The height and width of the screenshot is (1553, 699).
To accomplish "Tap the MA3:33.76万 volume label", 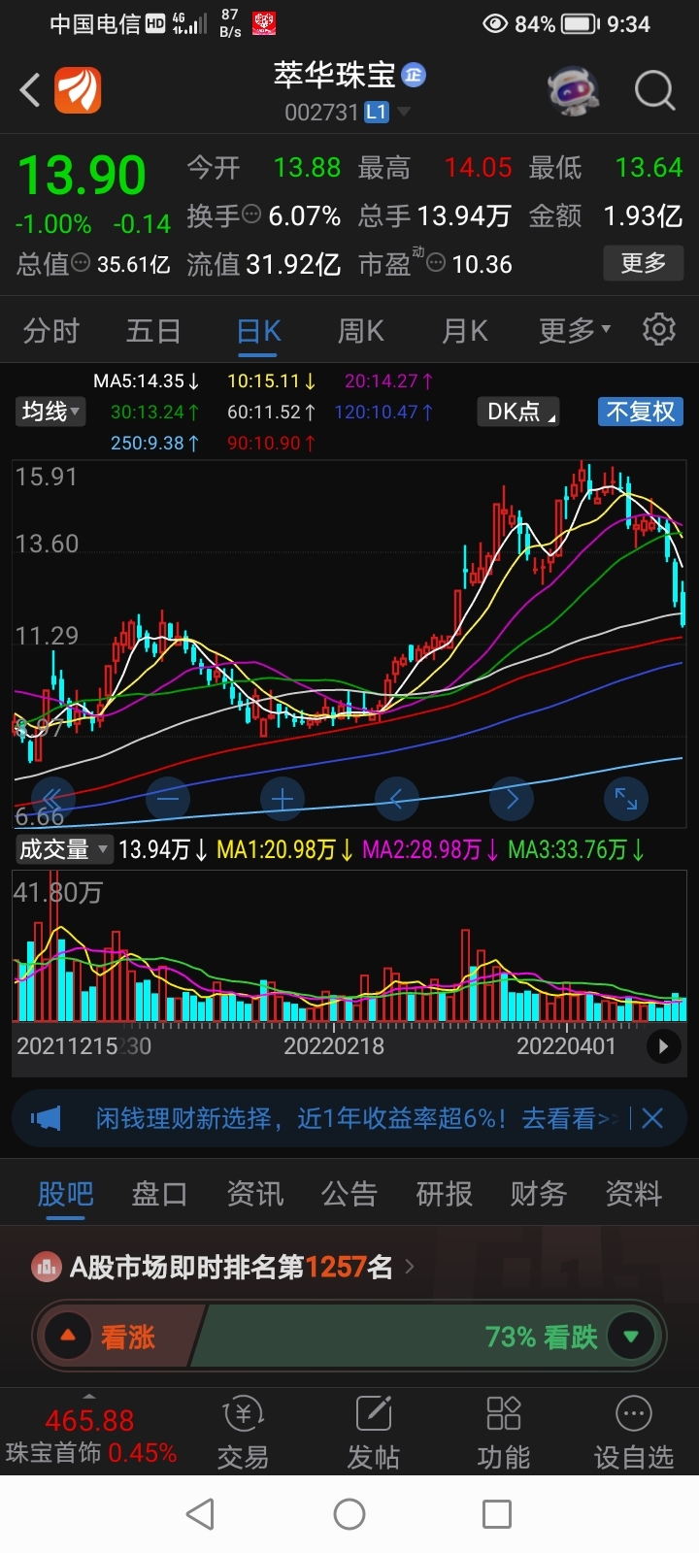I will point(577,850).
